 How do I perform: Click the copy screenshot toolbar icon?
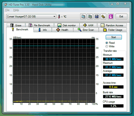[90, 17]
